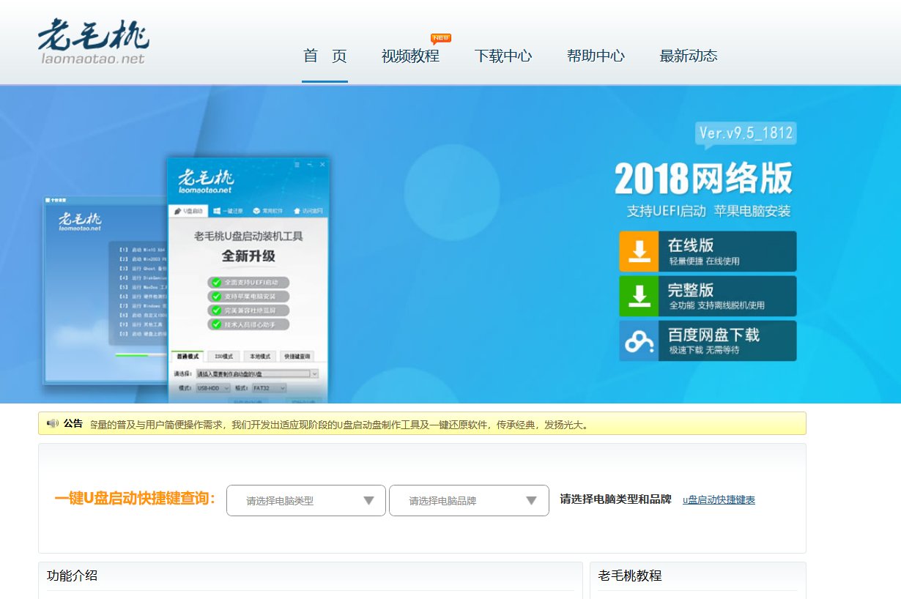The image size is (901, 599).
Task: Open the 请选择电脑类型 dropdown
Action: pos(305,500)
